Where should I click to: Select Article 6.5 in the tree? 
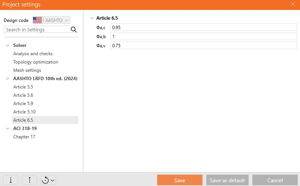(45, 120)
